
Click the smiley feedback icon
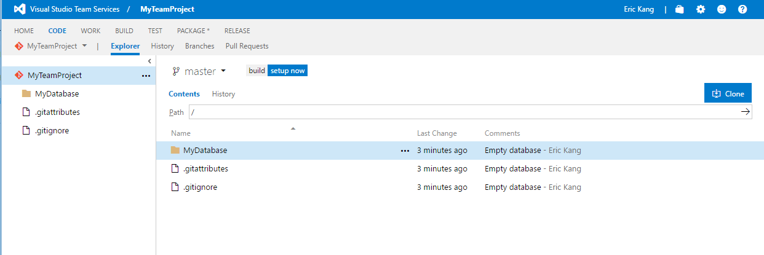[x=722, y=9]
